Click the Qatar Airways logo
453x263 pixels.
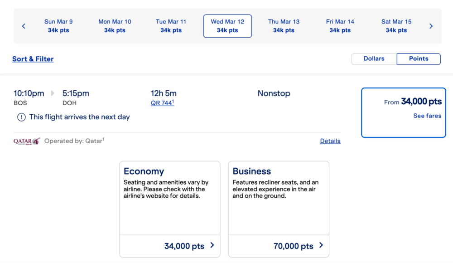click(x=27, y=141)
